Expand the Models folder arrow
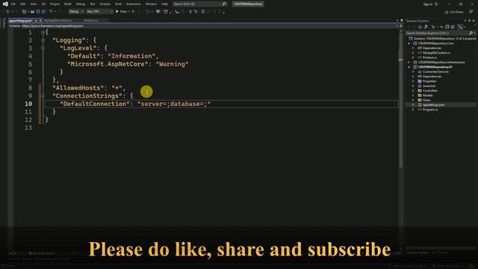The image size is (478, 269). point(413,96)
